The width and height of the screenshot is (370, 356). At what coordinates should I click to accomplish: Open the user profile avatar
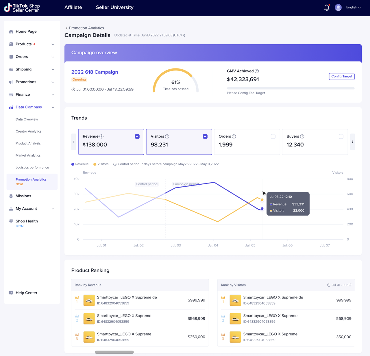(338, 8)
